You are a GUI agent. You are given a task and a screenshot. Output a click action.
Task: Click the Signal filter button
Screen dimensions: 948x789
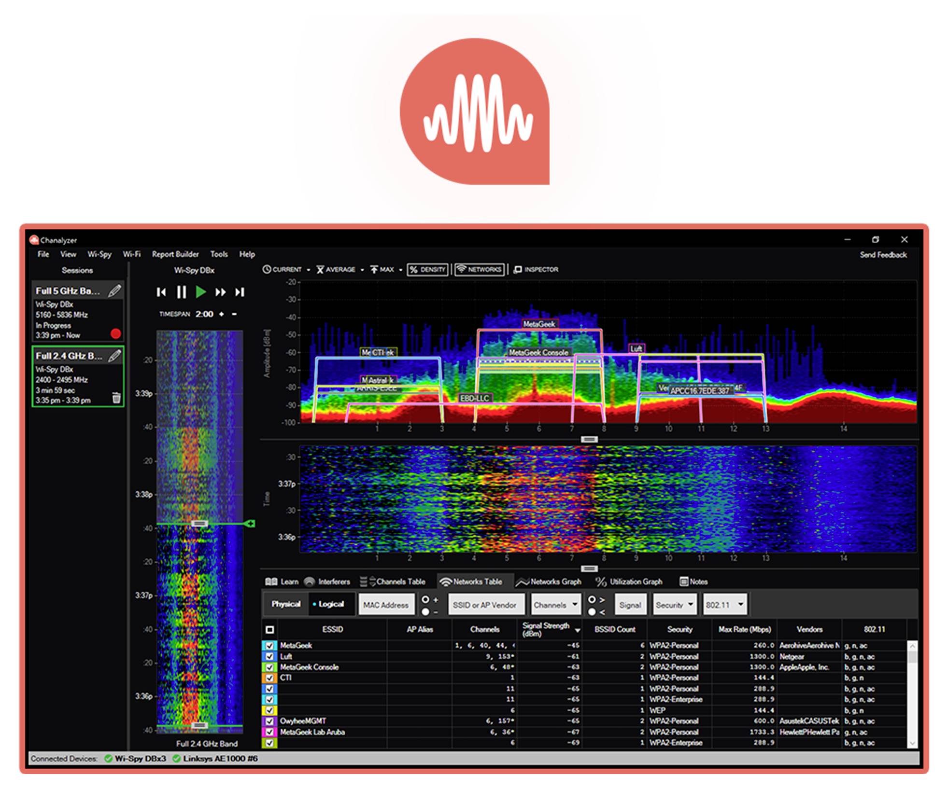click(630, 604)
